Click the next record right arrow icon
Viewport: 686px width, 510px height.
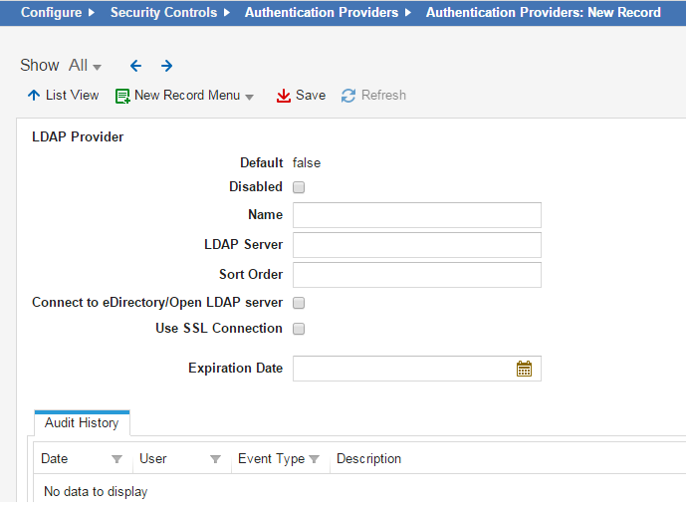166,66
